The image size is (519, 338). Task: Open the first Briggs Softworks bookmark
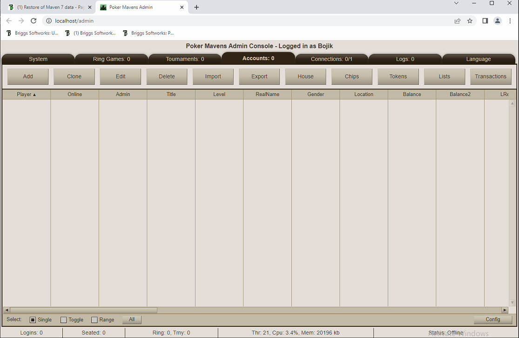[x=32, y=33]
